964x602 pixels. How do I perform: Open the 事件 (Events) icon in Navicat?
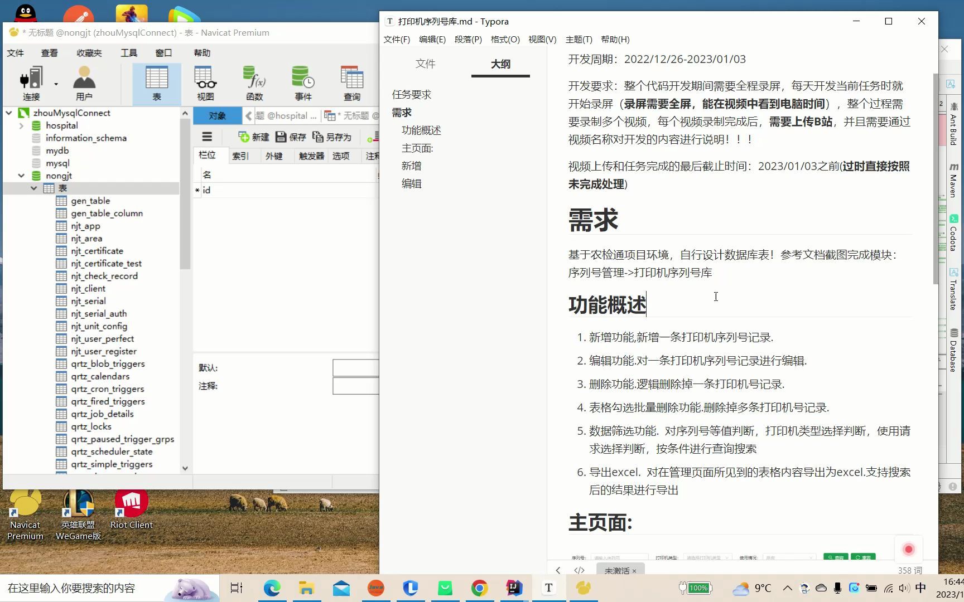302,82
